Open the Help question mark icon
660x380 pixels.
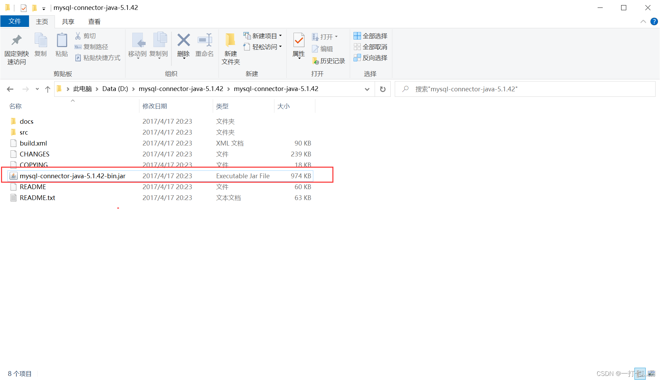click(x=654, y=21)
